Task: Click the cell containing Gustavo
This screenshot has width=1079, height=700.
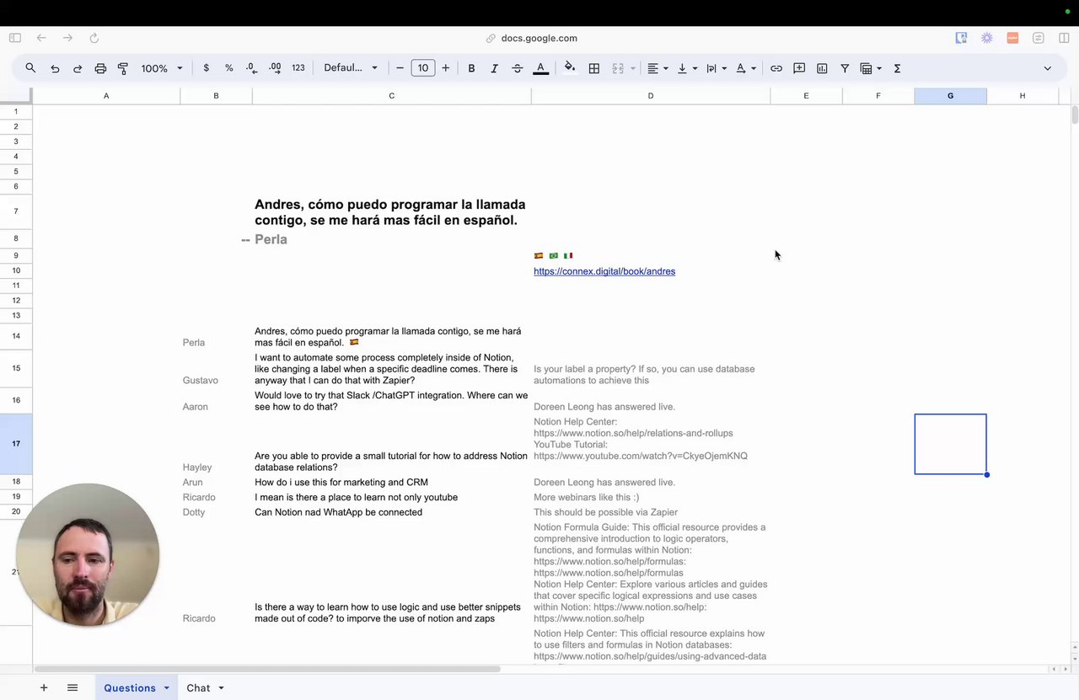Action: click(216, 368)
